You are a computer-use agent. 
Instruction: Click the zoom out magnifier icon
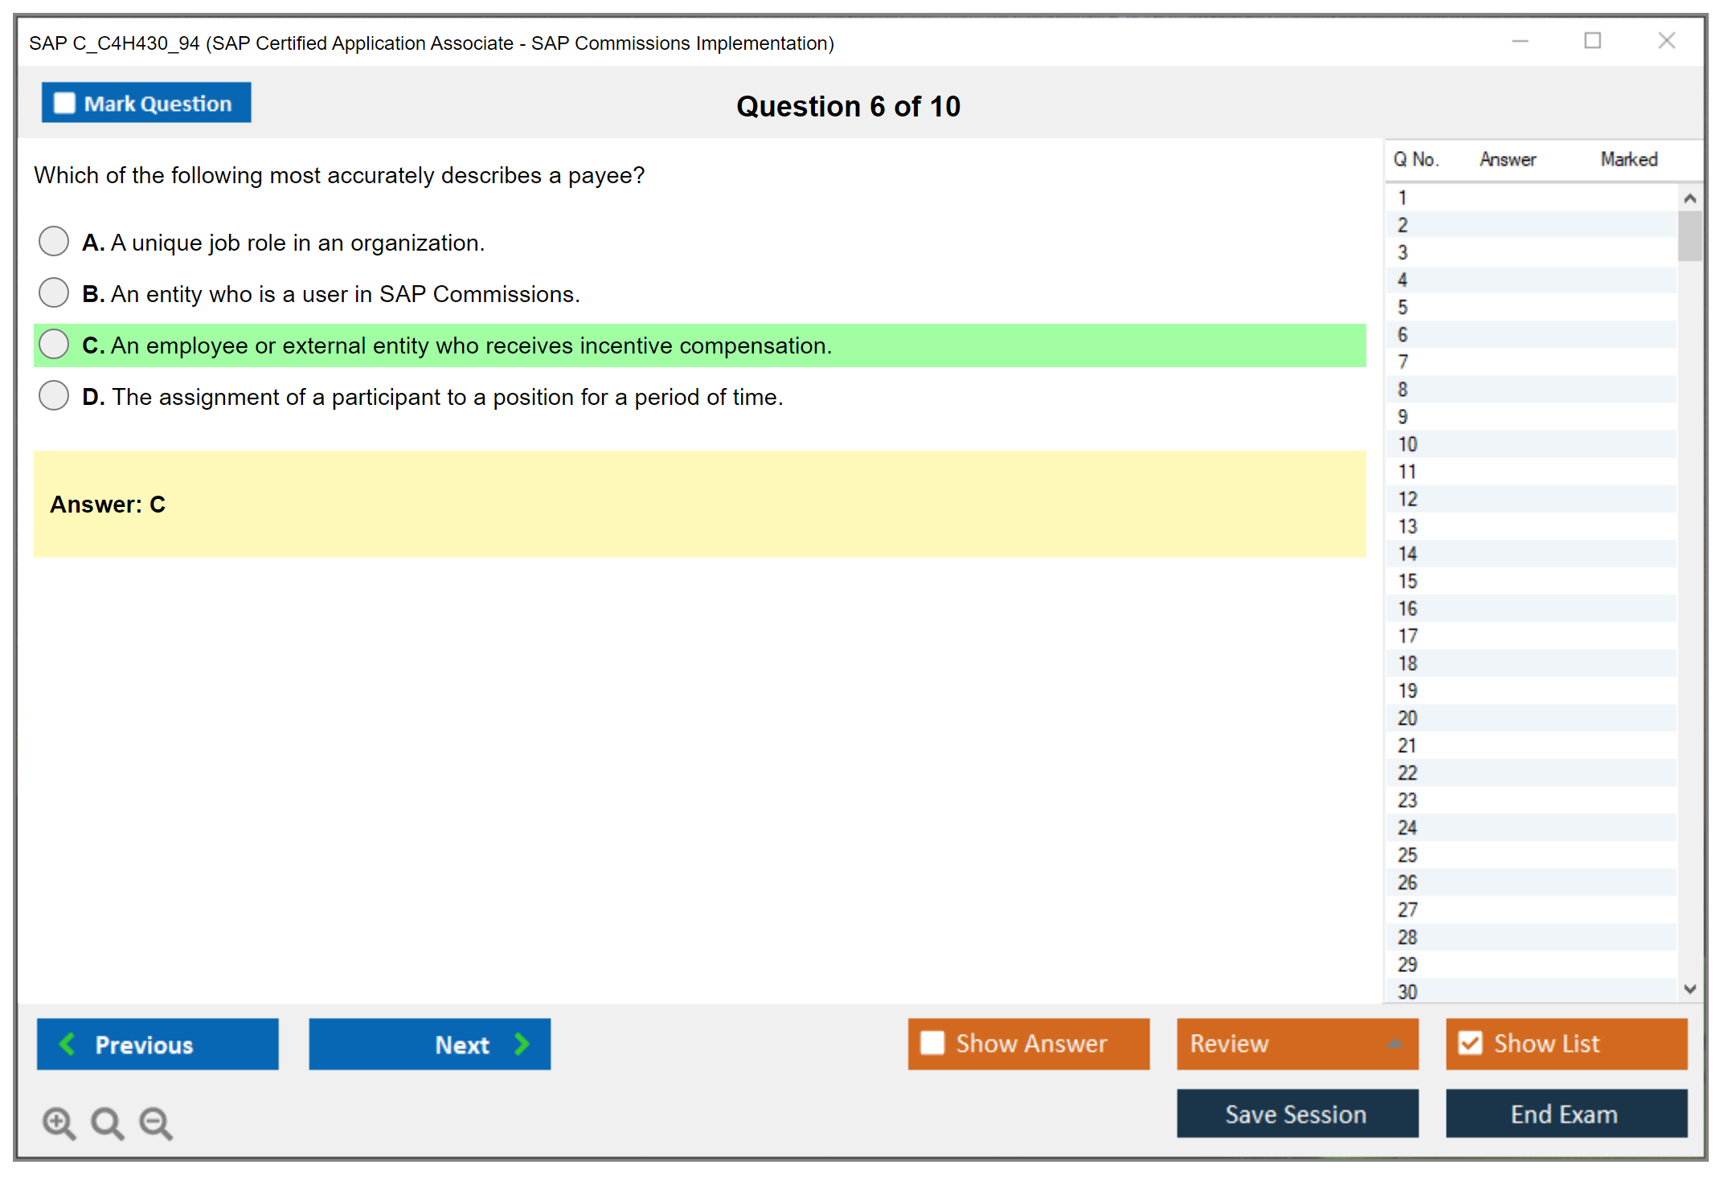coord(155,1122)
